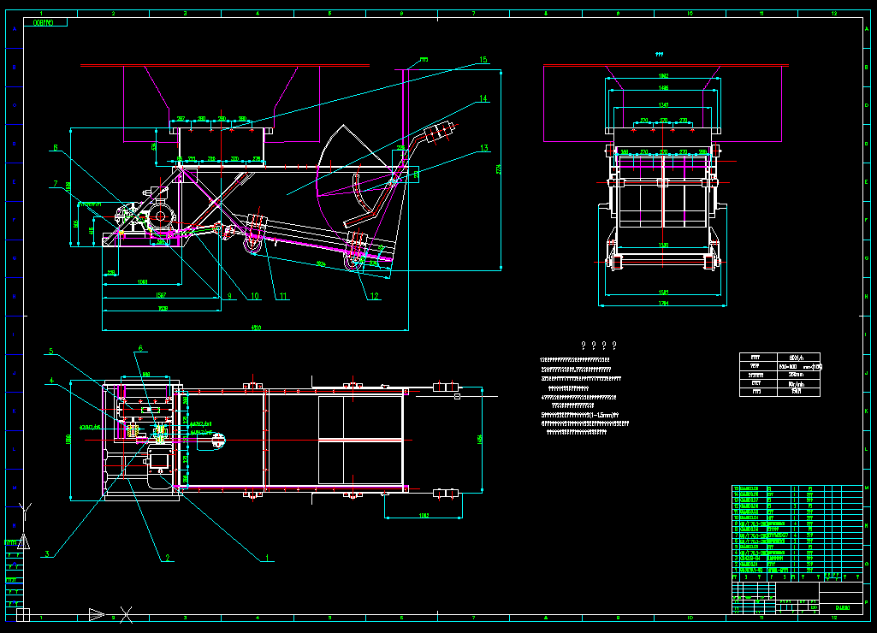Image resolution: width=877 pixels, height=633 pixels.
Task: Select the drive motor in the side view
Action: point(162,216)
